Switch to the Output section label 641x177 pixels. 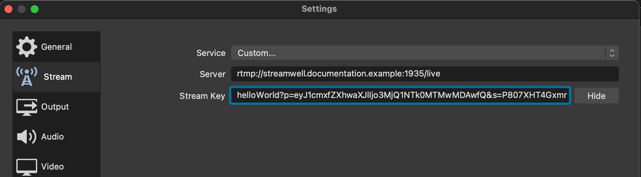click(x=55, y=107)
